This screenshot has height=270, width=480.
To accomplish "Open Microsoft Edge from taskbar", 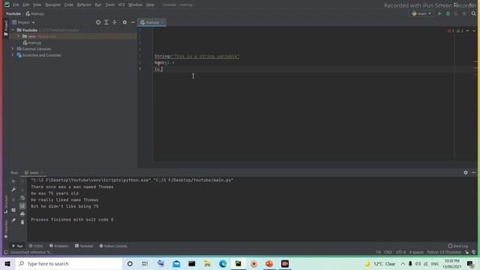I will click(223, 263).
